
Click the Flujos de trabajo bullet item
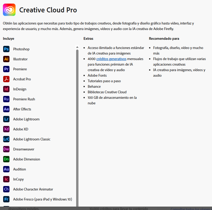[180, 62]
